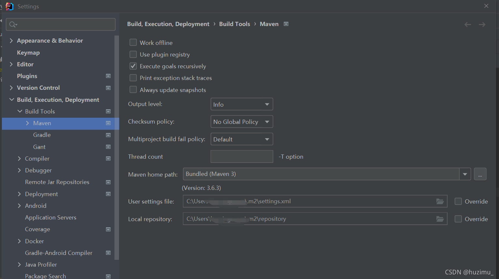Screen dimensions: 499x279
Task: Click project icon on Gradle-Android Compiler row
Action: tap(108, 253)
